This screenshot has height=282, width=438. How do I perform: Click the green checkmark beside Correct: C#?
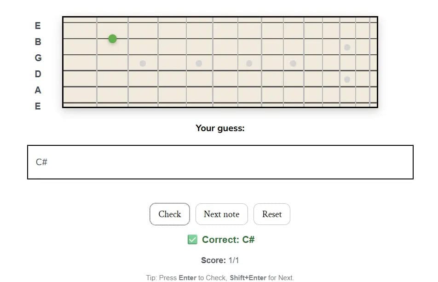click(x=192, y=240)
